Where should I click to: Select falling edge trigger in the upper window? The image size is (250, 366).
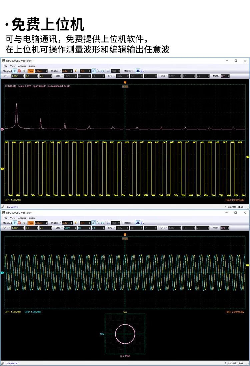pos(98,71)
